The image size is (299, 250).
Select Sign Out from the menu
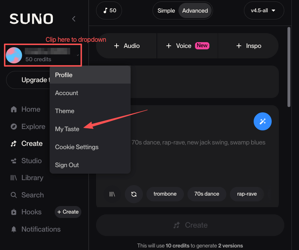click(67, 165)
